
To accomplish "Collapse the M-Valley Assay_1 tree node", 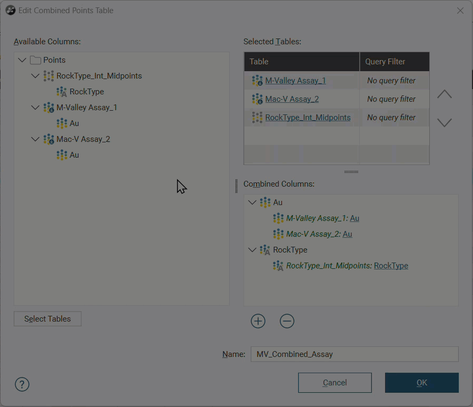I will coord(35,108).
